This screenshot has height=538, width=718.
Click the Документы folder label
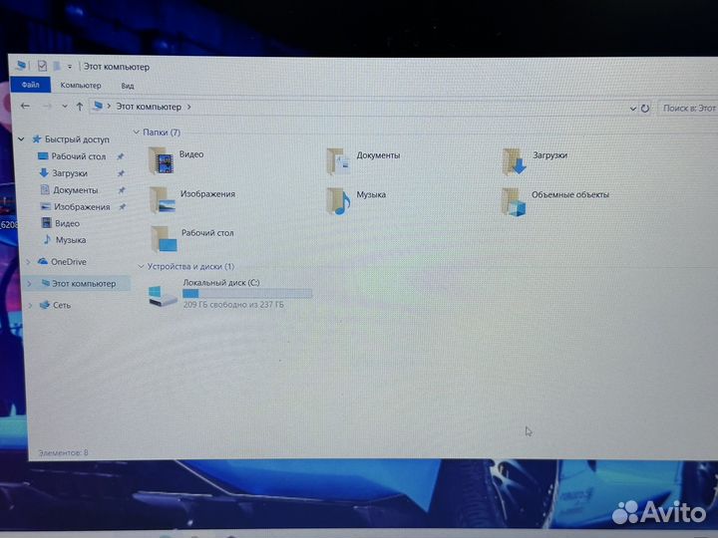(x=378, y=155)
